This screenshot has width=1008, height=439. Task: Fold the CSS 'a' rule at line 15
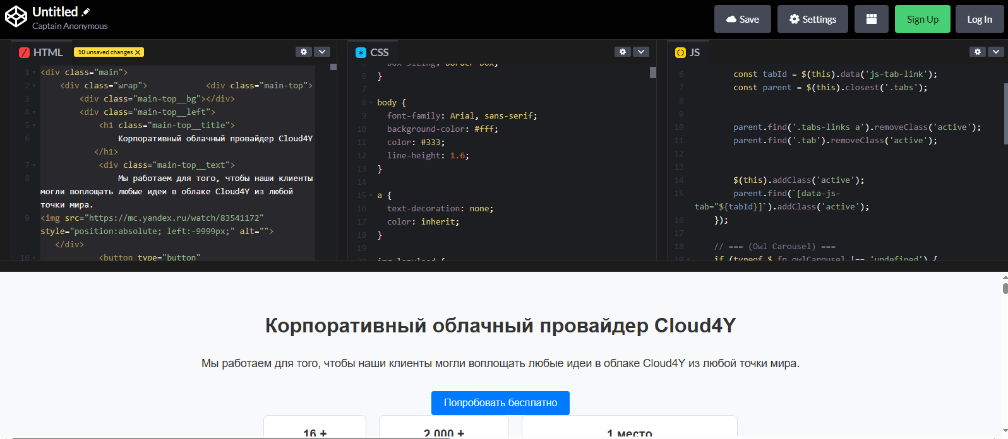pos(371,196)
